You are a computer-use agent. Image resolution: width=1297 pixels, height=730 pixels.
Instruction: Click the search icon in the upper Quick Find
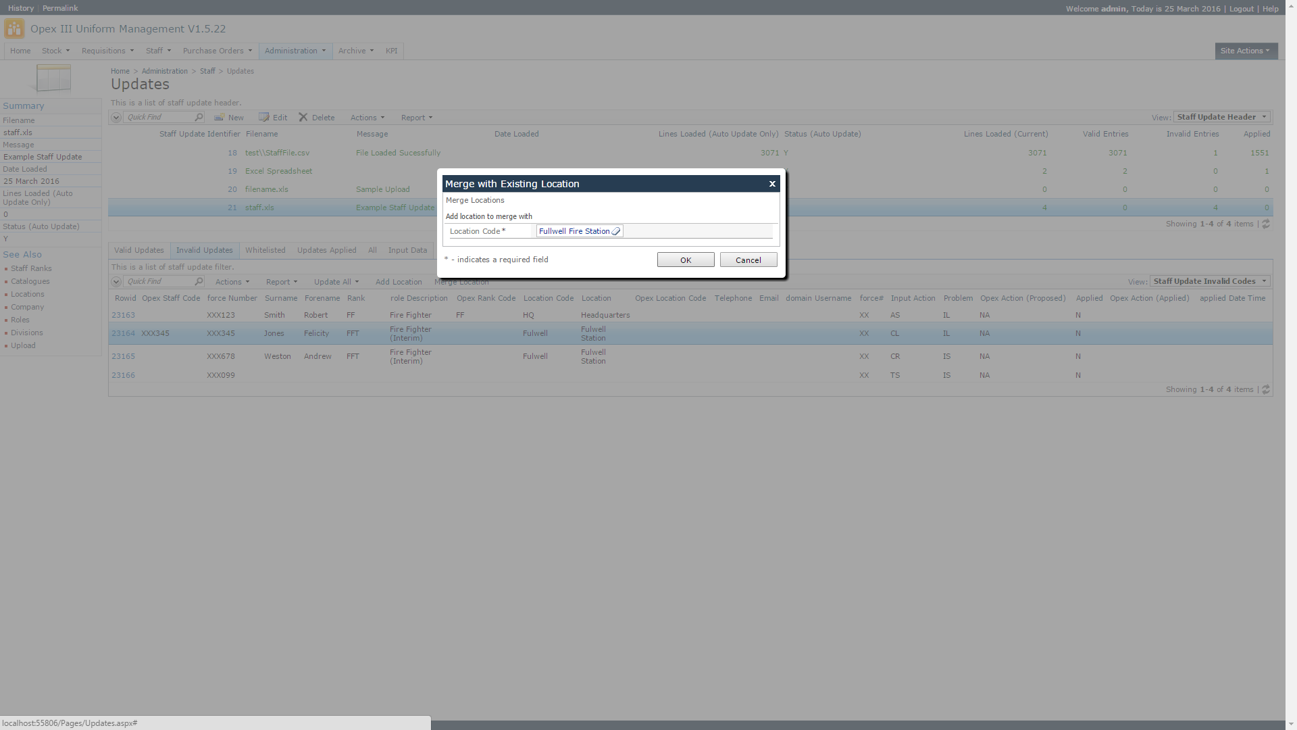coord(199,117)
